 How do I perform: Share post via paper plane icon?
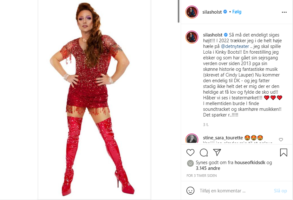(x=217, y=152)
